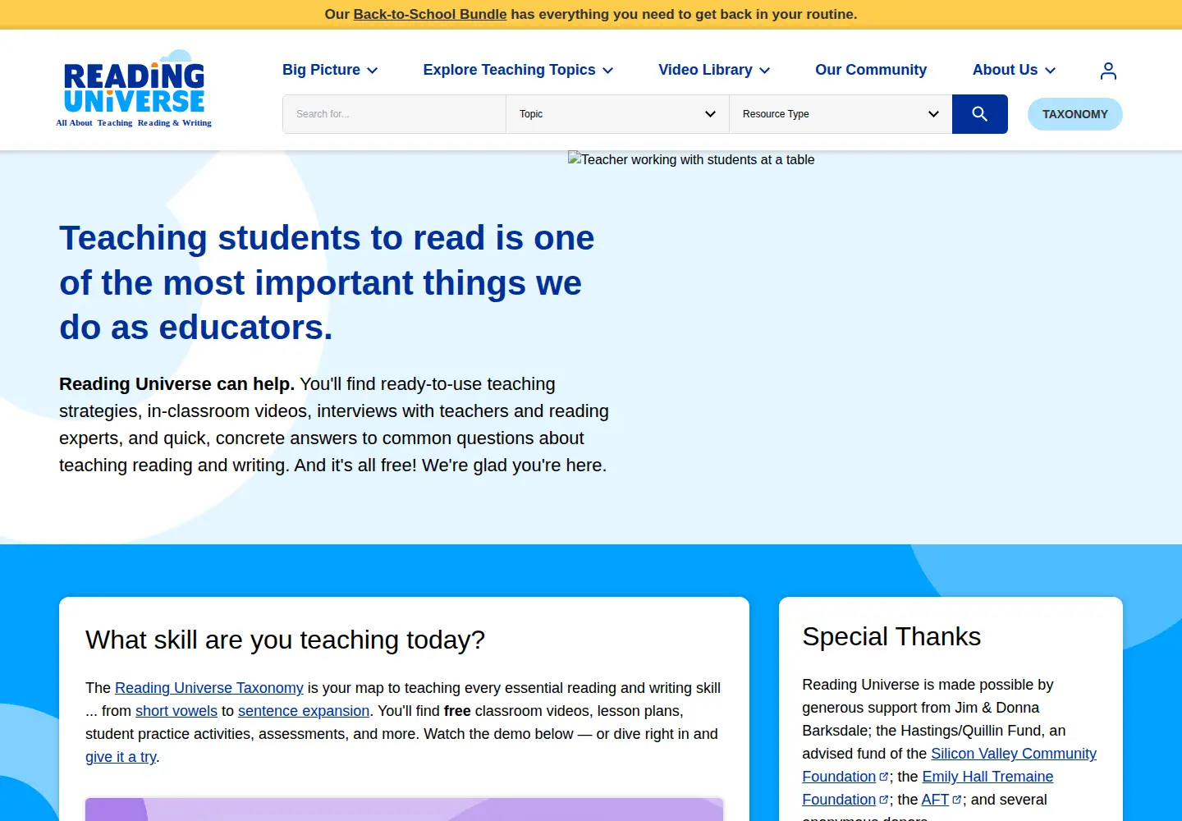This screenshot has width=1182, height=821.
Task: Open the user account icon
Action: click(1108, 71)
